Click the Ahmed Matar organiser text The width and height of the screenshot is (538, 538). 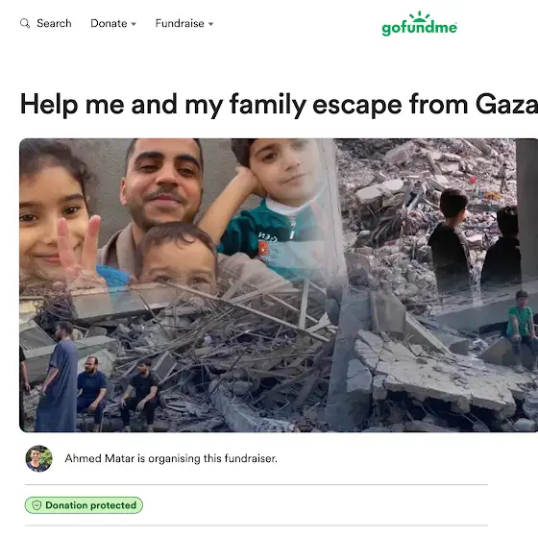[171, 458]
